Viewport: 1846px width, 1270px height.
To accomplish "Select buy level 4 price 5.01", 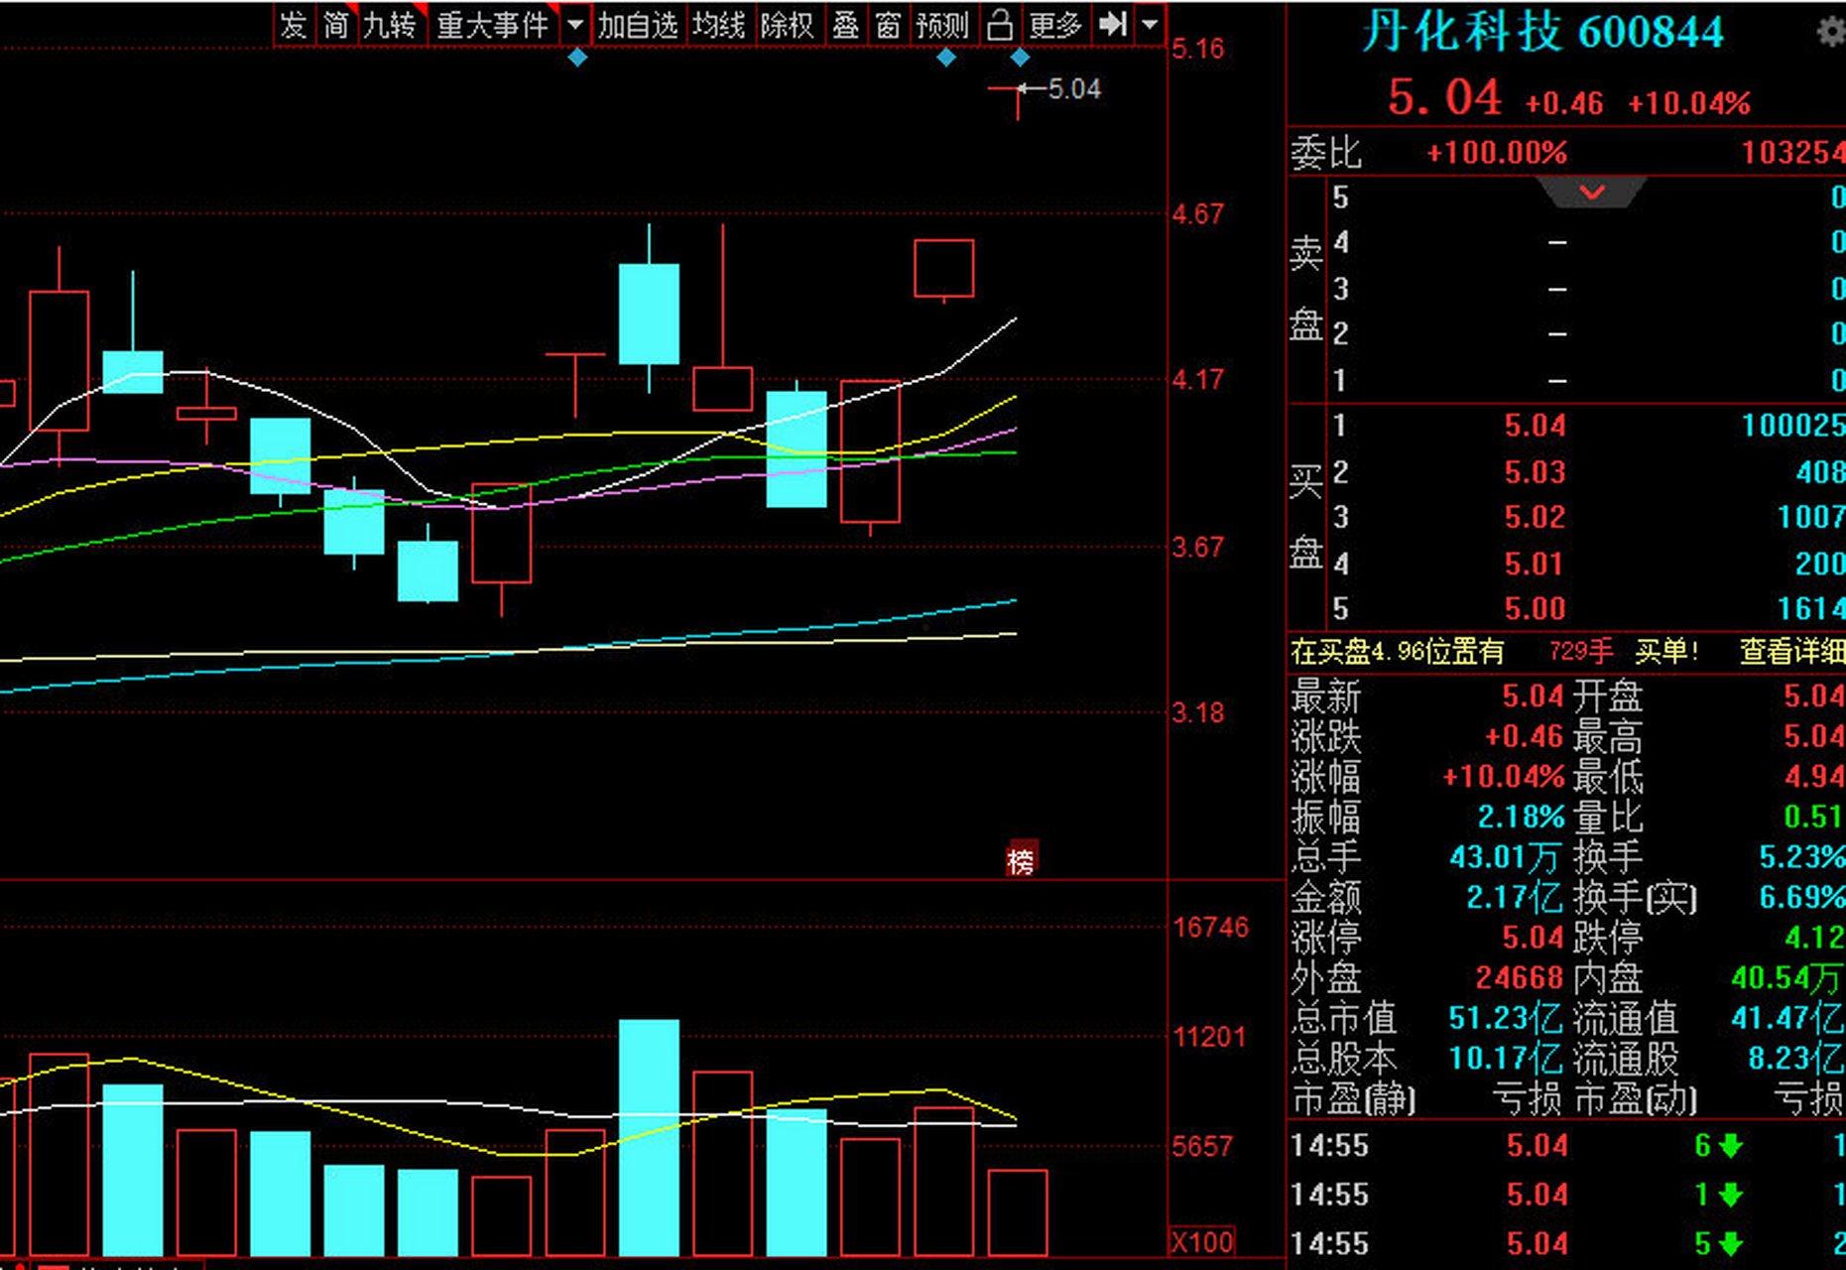I will (x=1535, y=564).
